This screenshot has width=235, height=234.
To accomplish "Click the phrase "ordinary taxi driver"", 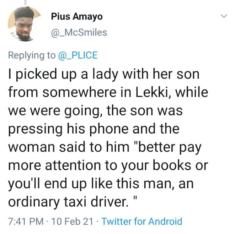I will coord(67,202).
